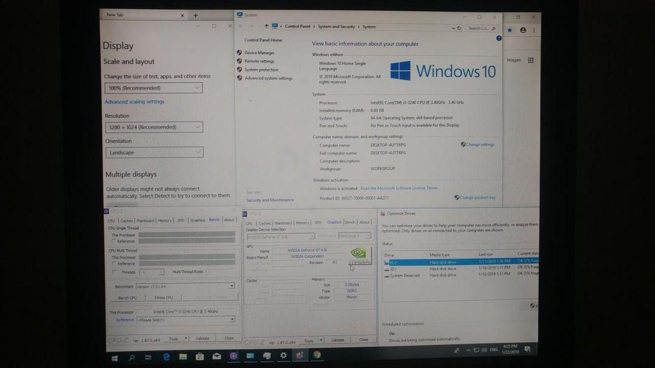Refresh the System window address bar
The width and height of the screenshot is (655, 368).
[x=459, y=28]
